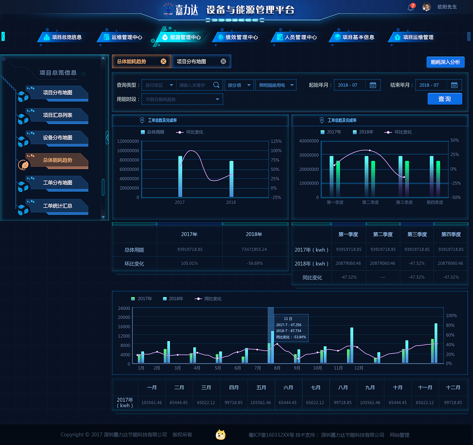Toggle 2018年 legend in quarterly chart
Screen dimensions: 473x445
click(363, 132)
